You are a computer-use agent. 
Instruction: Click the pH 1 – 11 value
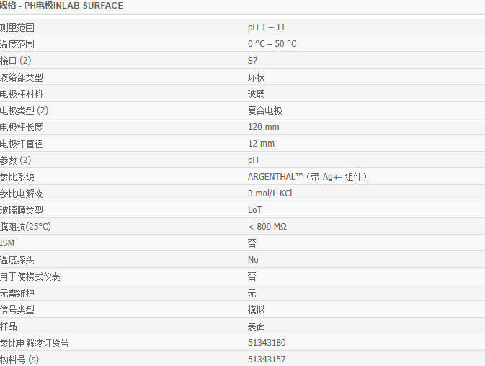(267, 27)
